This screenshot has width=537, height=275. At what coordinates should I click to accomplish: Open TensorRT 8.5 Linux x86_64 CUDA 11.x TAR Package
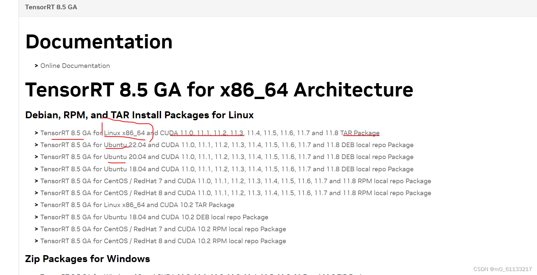click(x=210, y=133)
